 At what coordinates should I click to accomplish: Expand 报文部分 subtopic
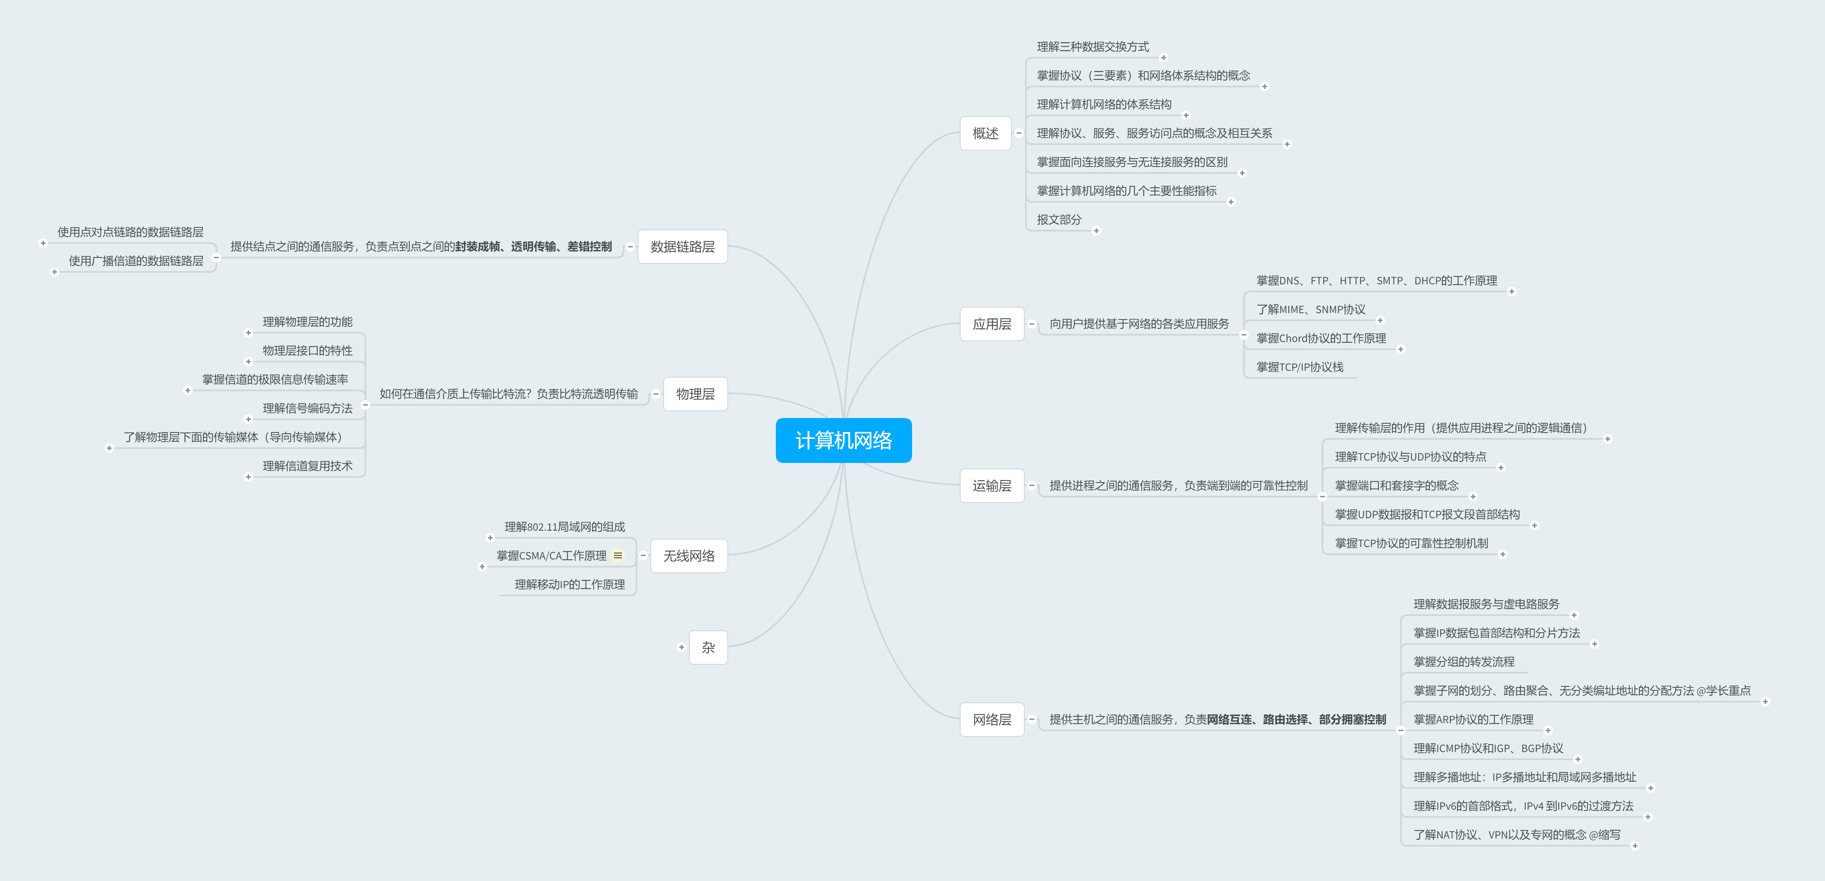click(x=1096, y=231)
